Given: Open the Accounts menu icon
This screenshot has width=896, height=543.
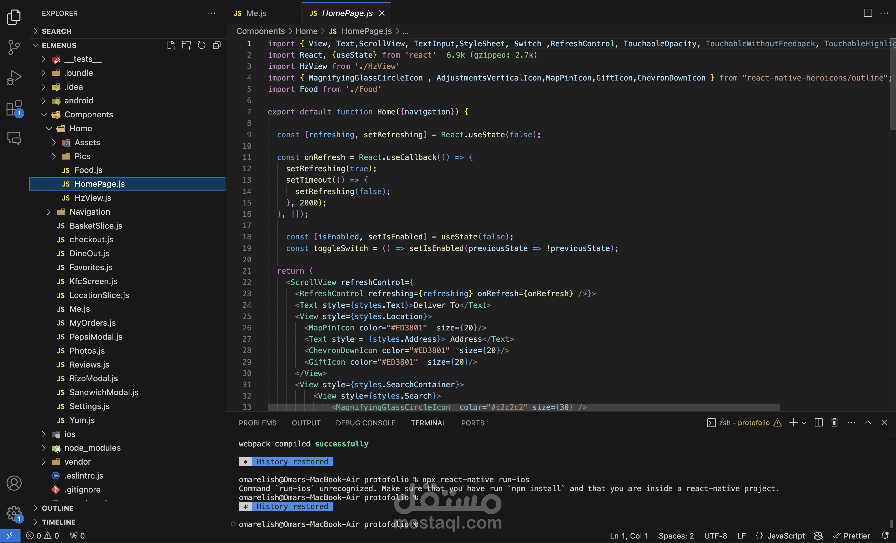Looking at the screenshot, I should [x=14, y=483].
